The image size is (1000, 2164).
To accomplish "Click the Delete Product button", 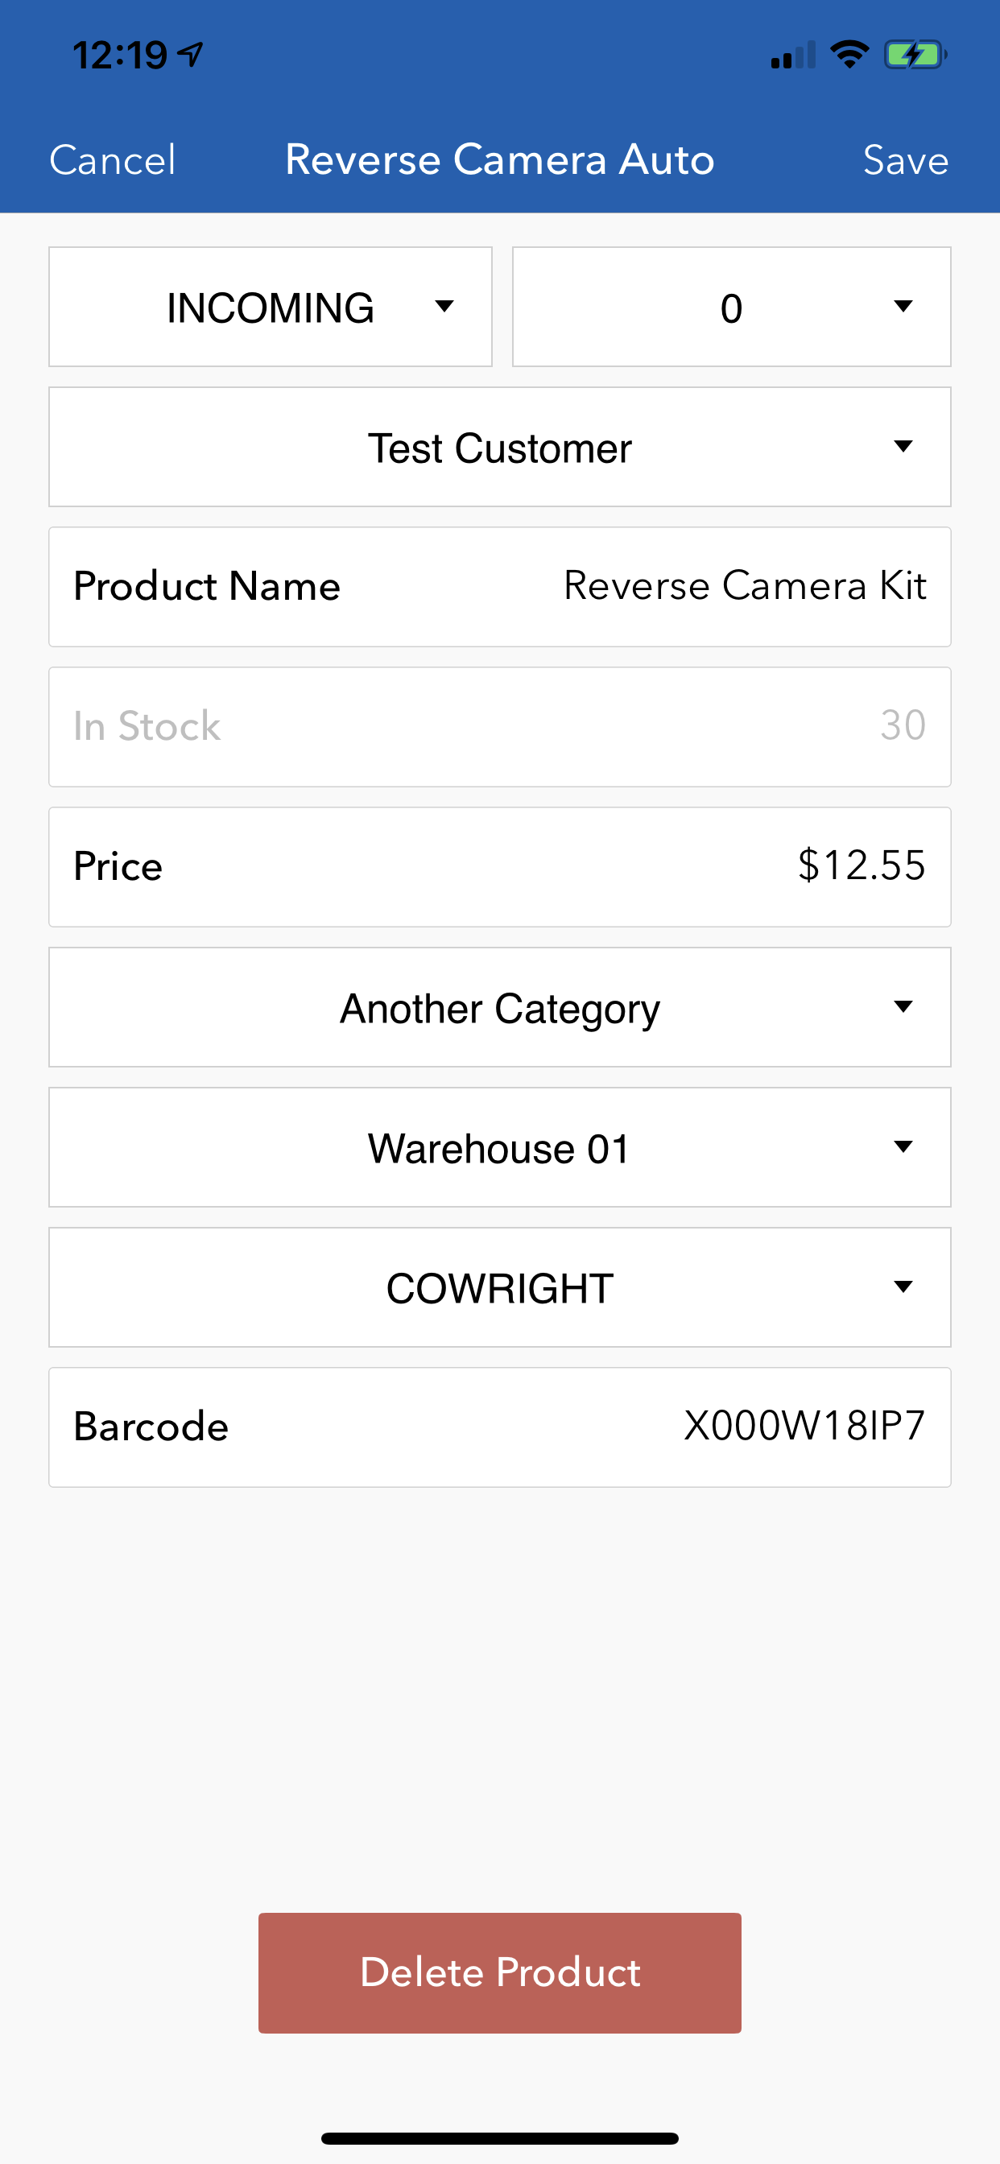I will [500, 1973].
